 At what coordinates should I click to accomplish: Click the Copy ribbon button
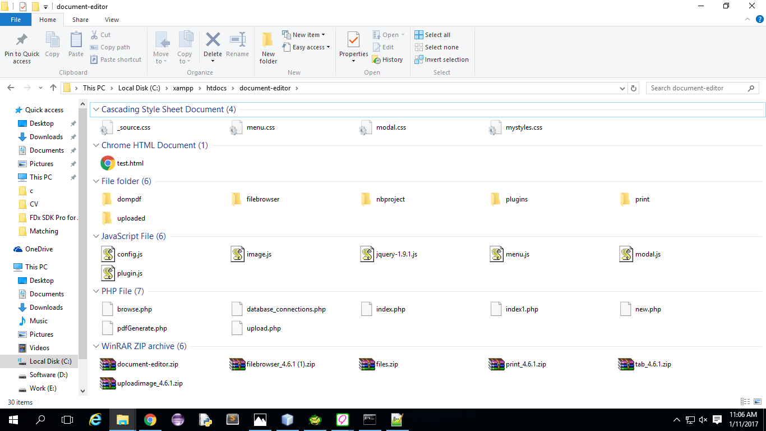(x=52, y=44)
